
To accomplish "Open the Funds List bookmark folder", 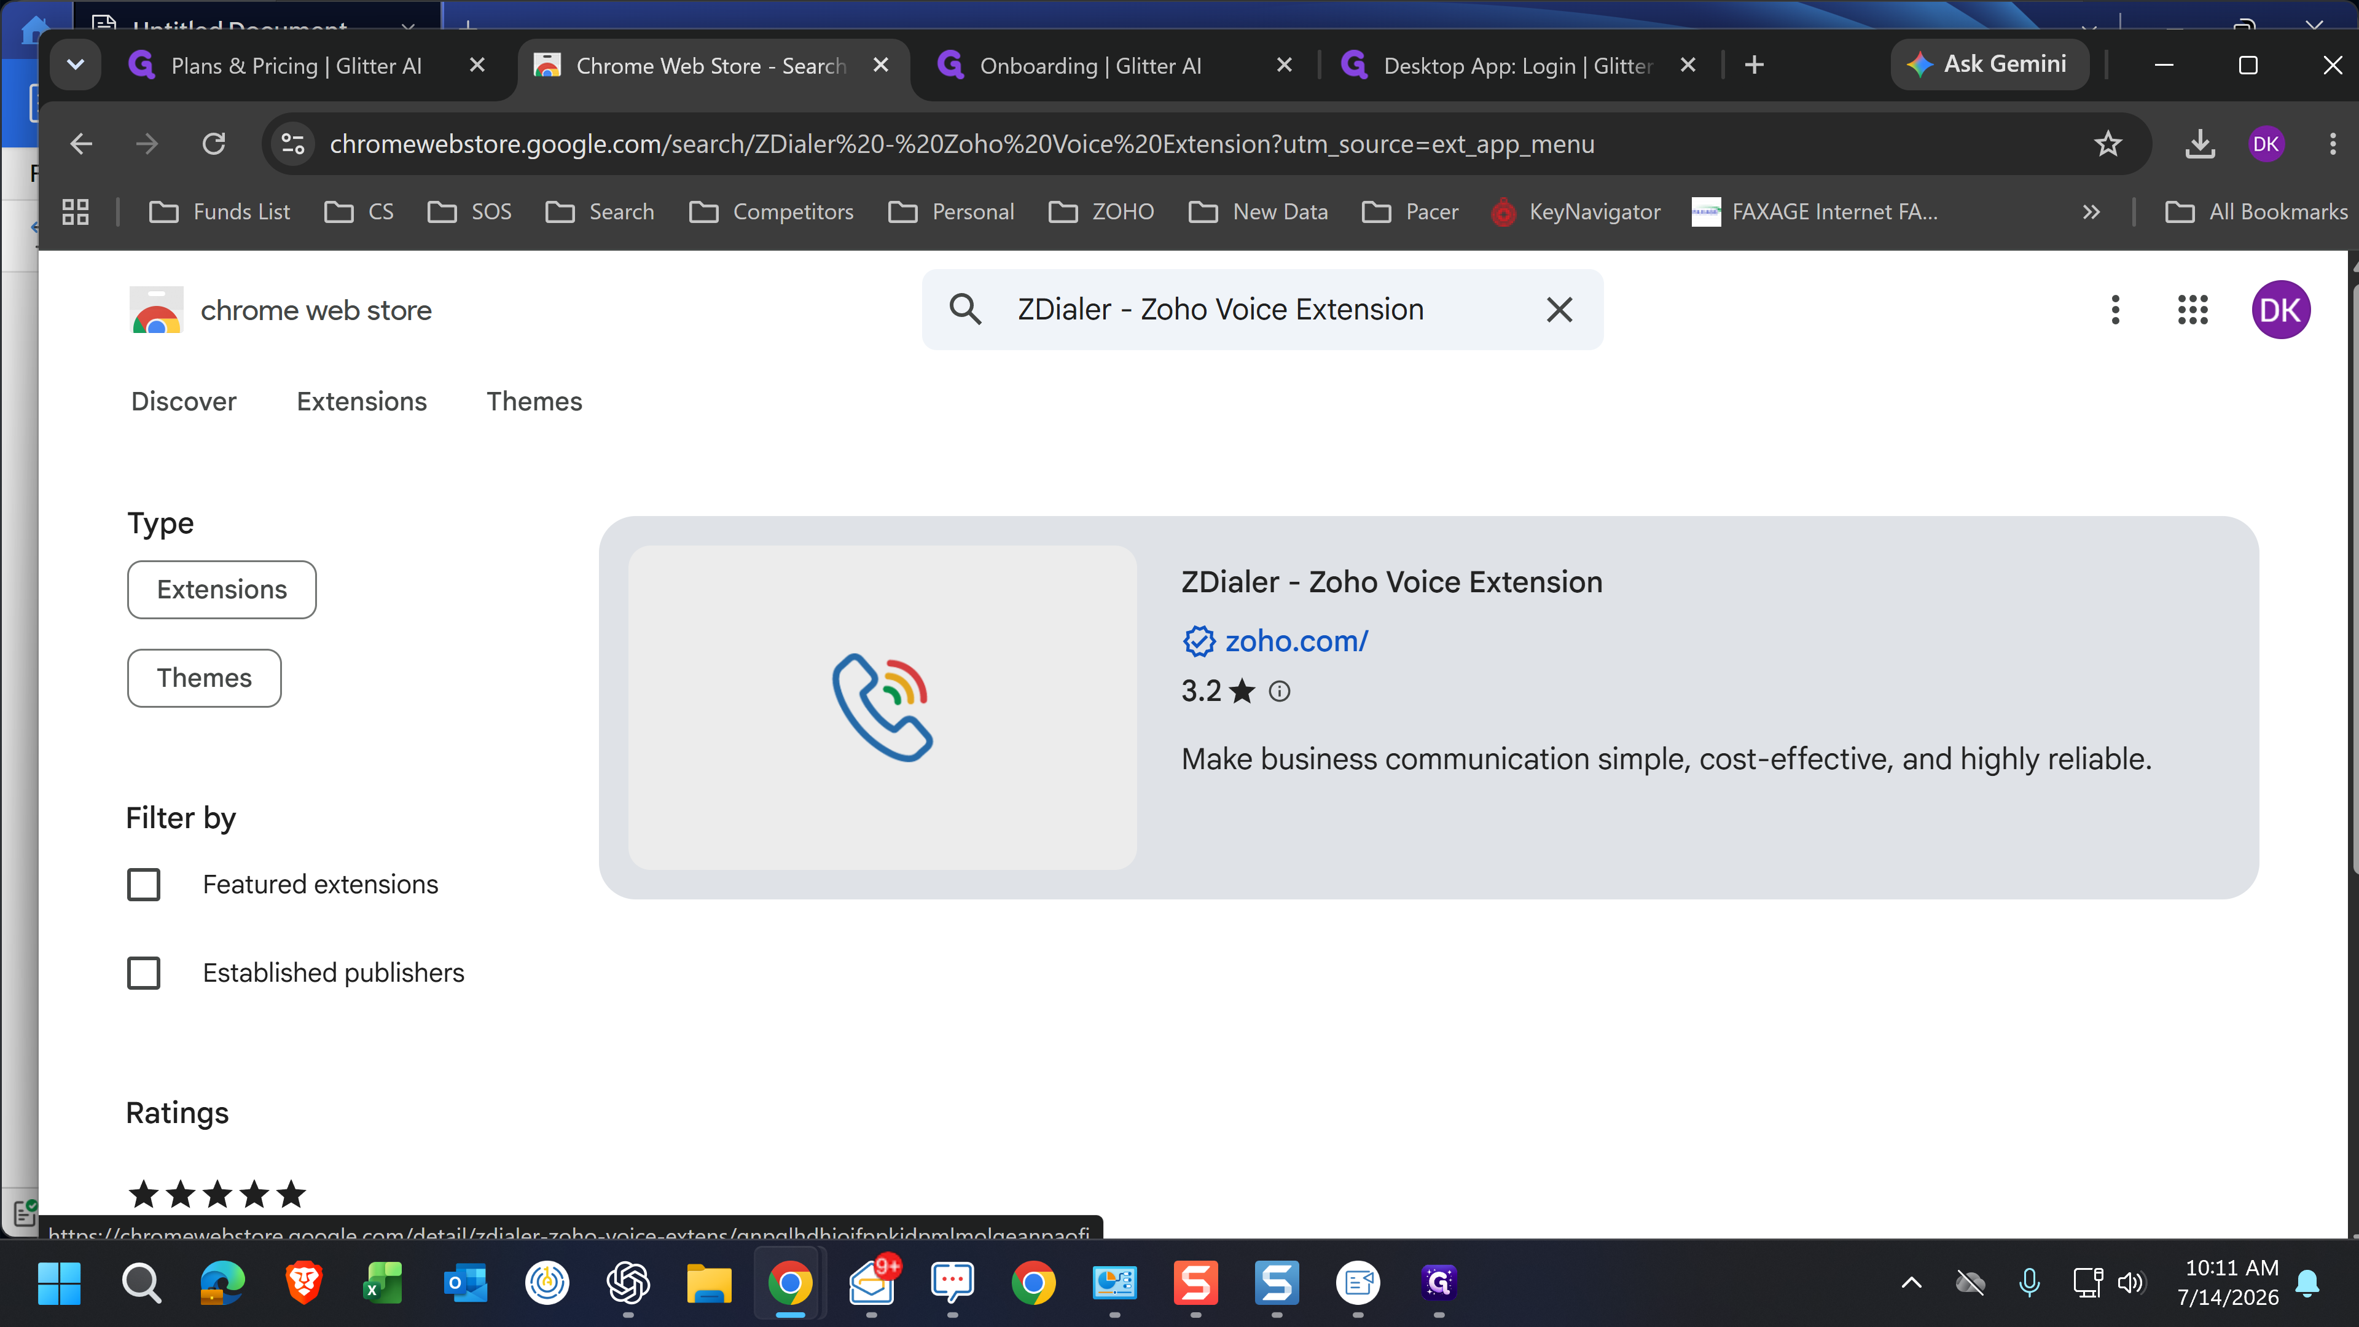I will [220, 213].
